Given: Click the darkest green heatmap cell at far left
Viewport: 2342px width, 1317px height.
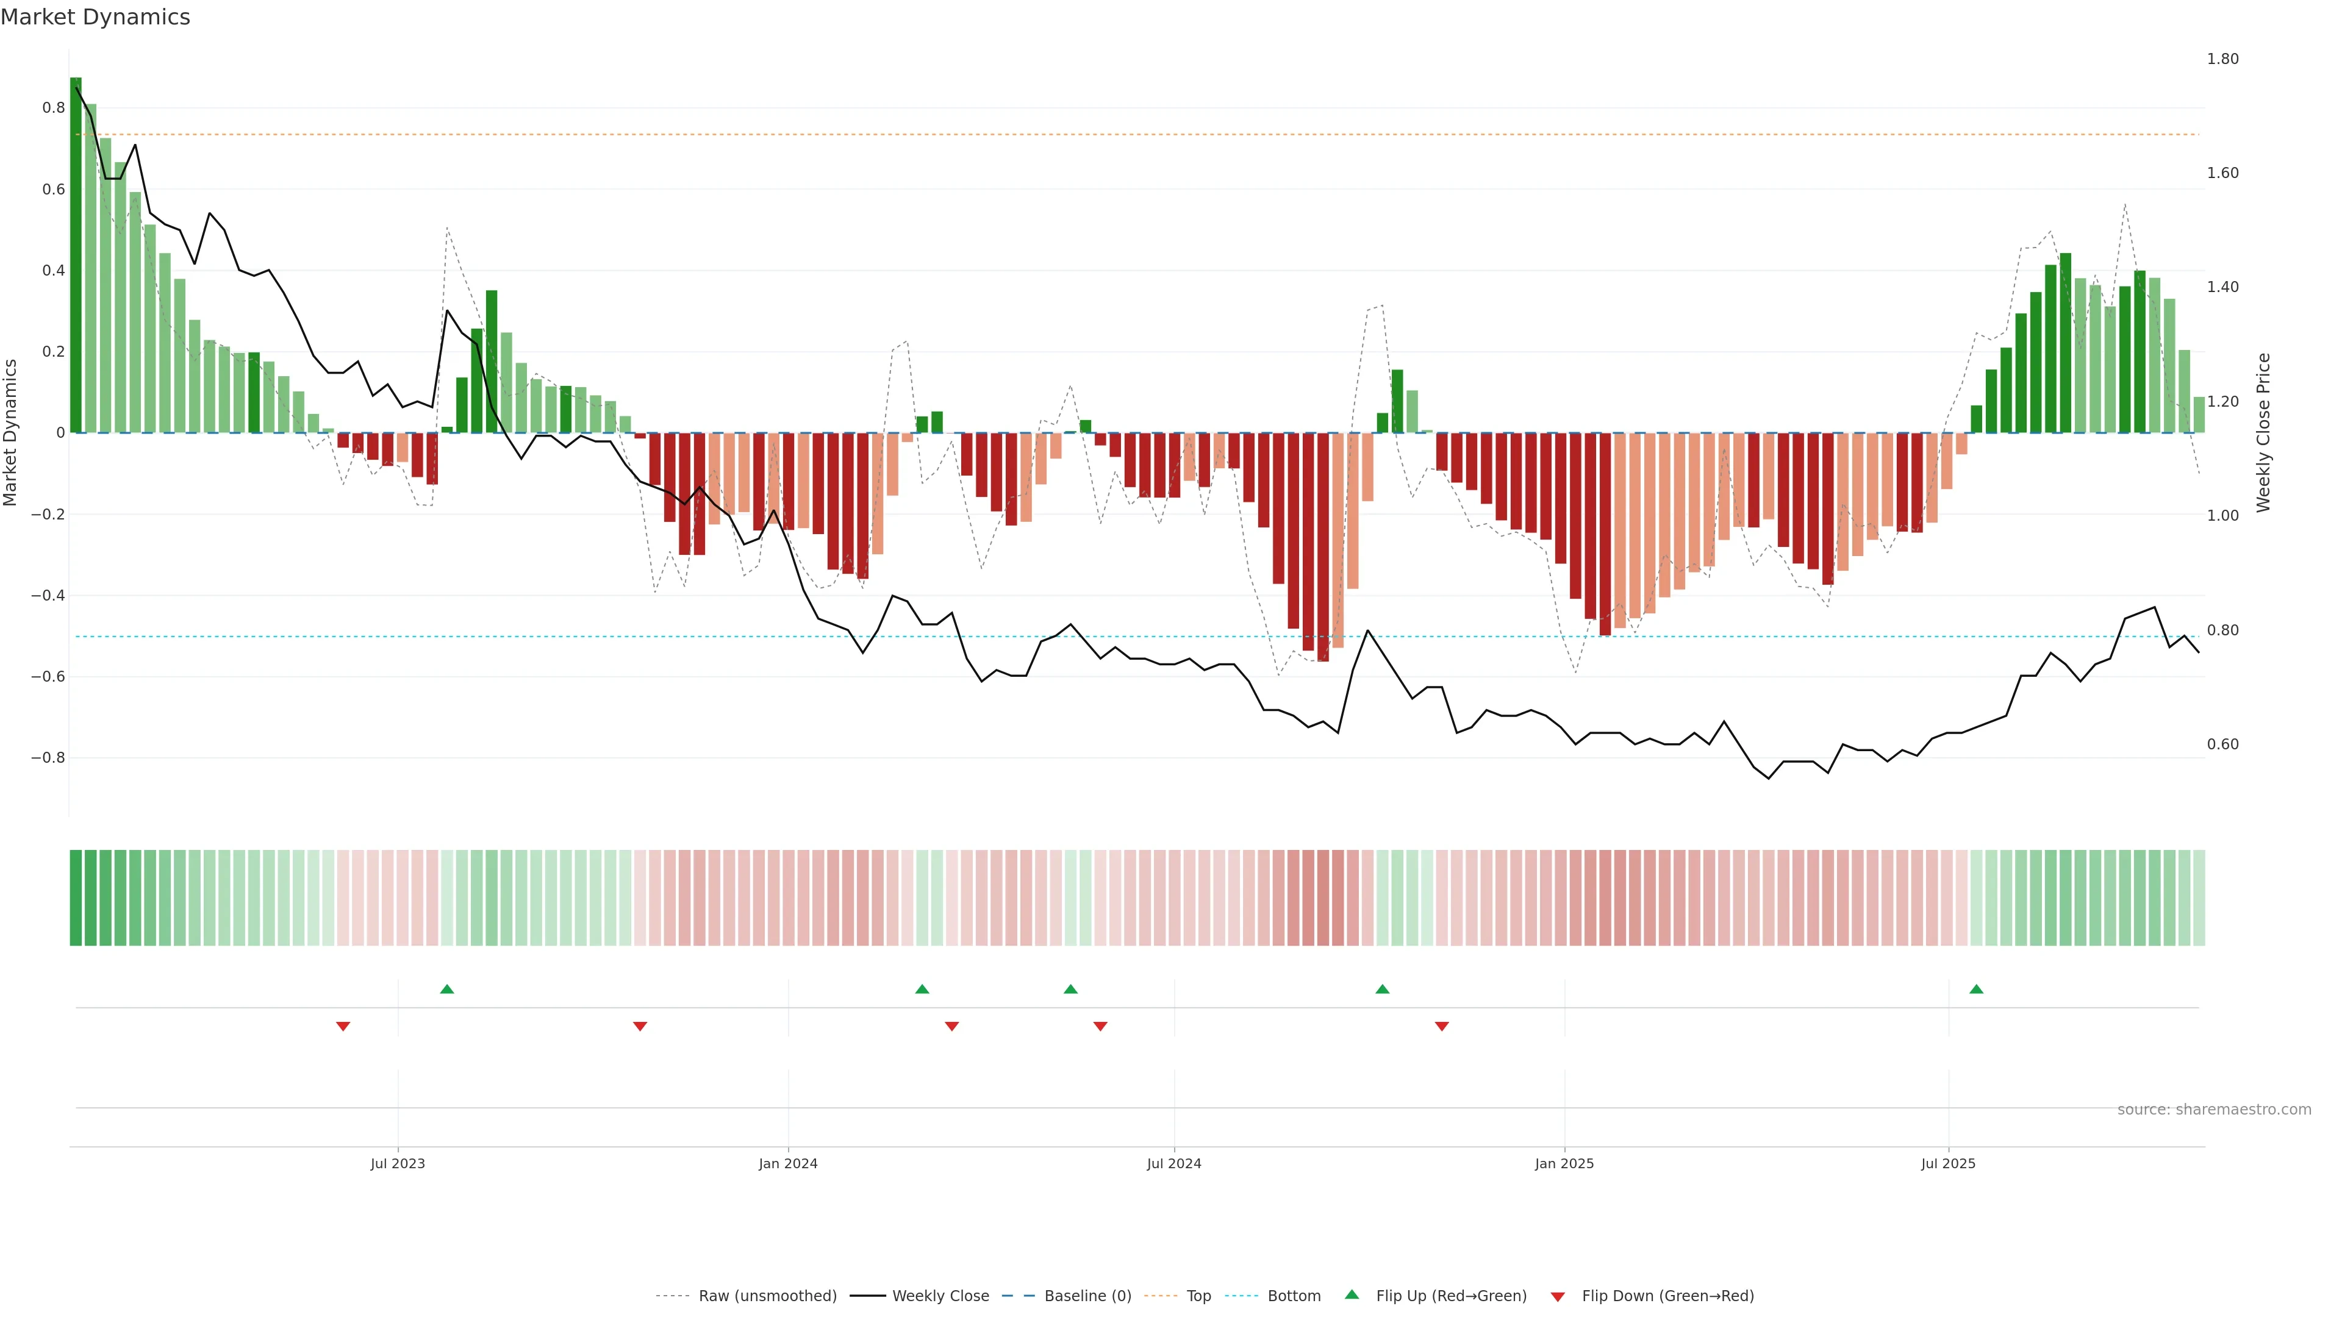Looking at the screenshot, I should click(x=76, y=898).
